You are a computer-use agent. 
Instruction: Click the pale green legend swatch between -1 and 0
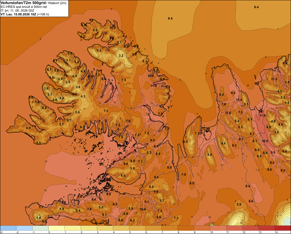point(40,228)
